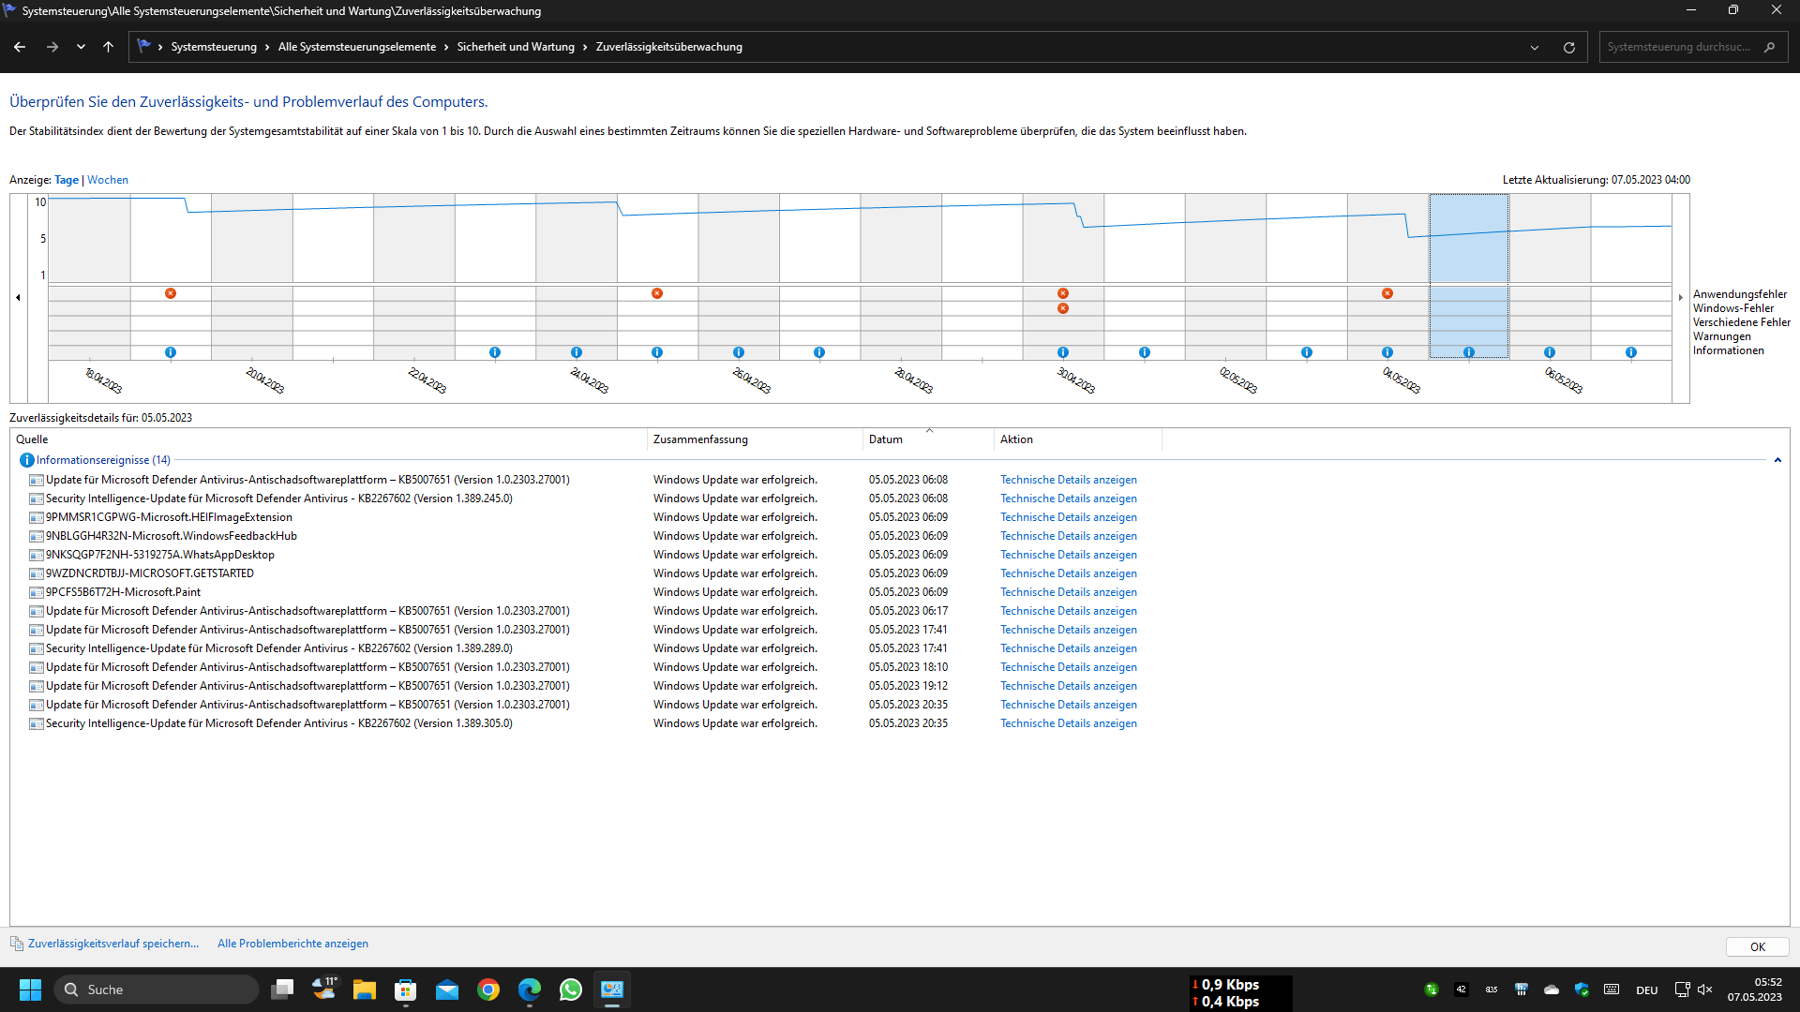Sort the list by Aktion column

[1078, 439]
